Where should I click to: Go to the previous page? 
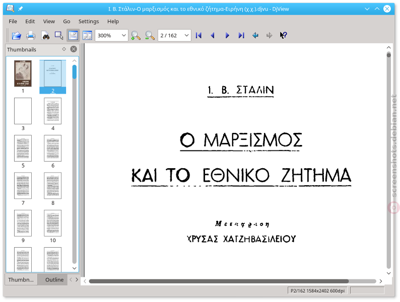coord(213,35)
